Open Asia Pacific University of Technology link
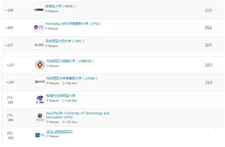This screenshot has width=225, height=147. (78, 115)
